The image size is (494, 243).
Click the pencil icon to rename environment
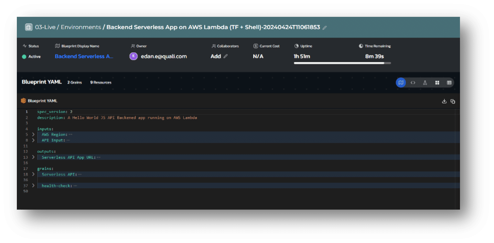pos(325,27)
